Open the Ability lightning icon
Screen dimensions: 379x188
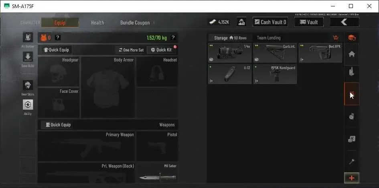(28, 104)
